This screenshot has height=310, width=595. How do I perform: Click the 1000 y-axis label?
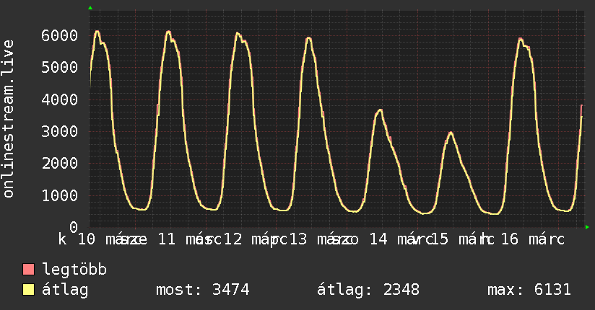click(60, 195)
